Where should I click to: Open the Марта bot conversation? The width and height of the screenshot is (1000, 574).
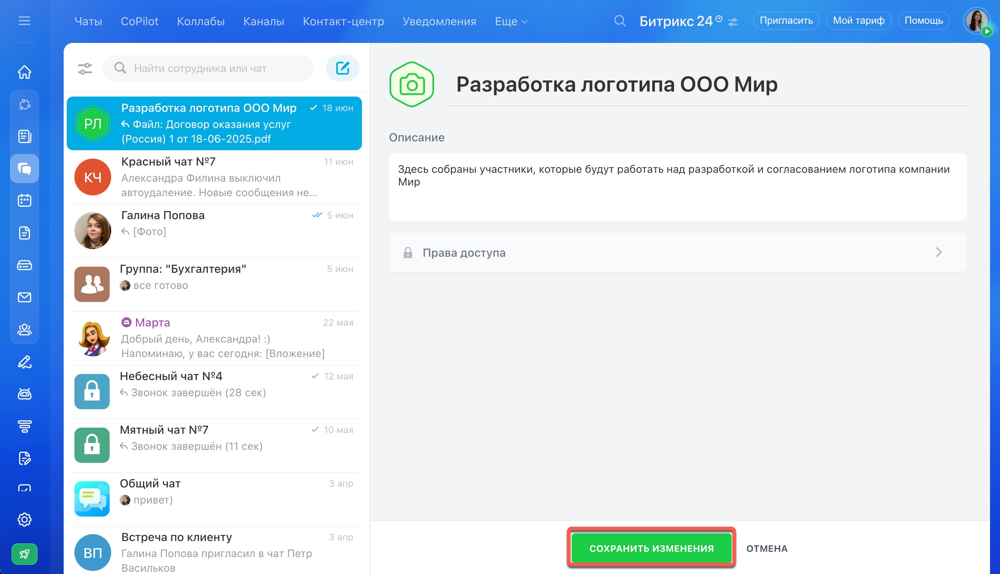[214, 338]
